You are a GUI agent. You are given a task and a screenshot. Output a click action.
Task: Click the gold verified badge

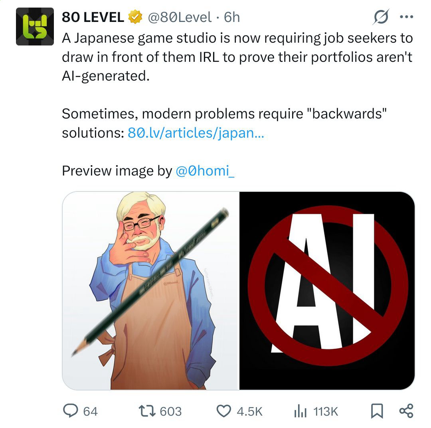tap(135, 17)
